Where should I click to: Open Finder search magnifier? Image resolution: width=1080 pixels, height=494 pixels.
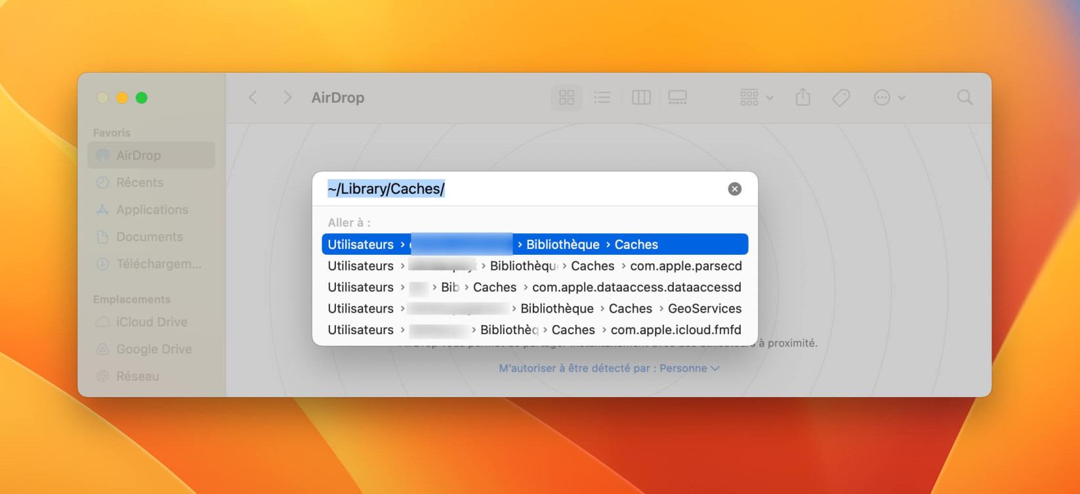965,98
